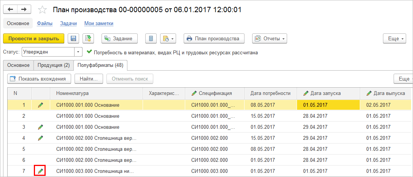Click the pencil icon in row 1
This screenshot has height=177, width=413.
40,105
